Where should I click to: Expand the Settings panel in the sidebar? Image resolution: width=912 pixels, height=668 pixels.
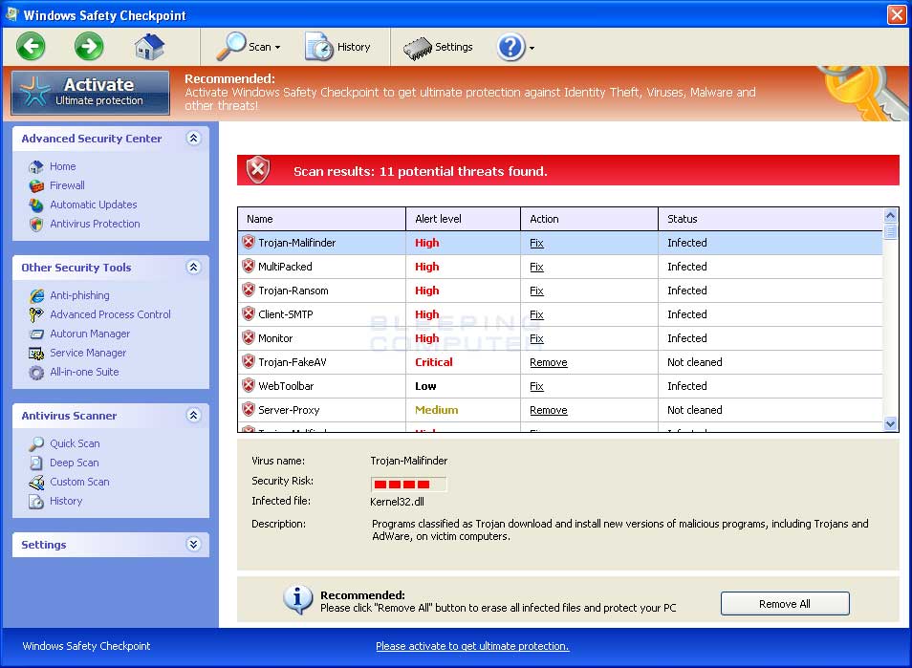pyautogui.click(x=194, y=545)
